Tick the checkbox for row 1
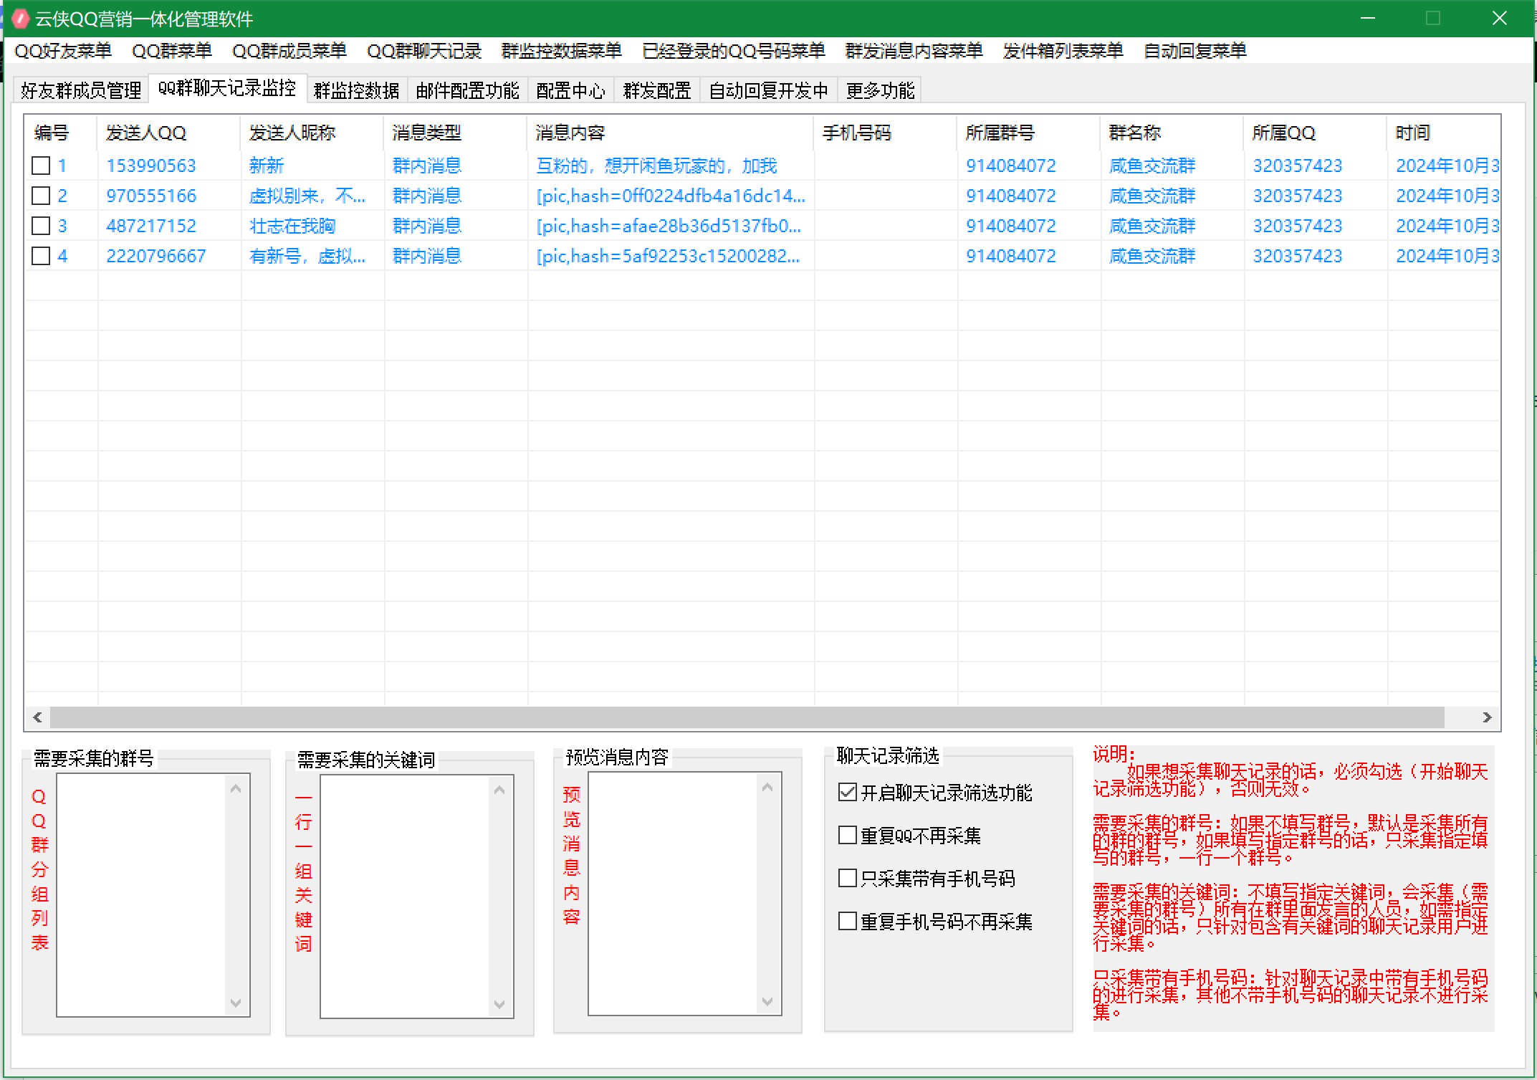 [x=41, y=166]
